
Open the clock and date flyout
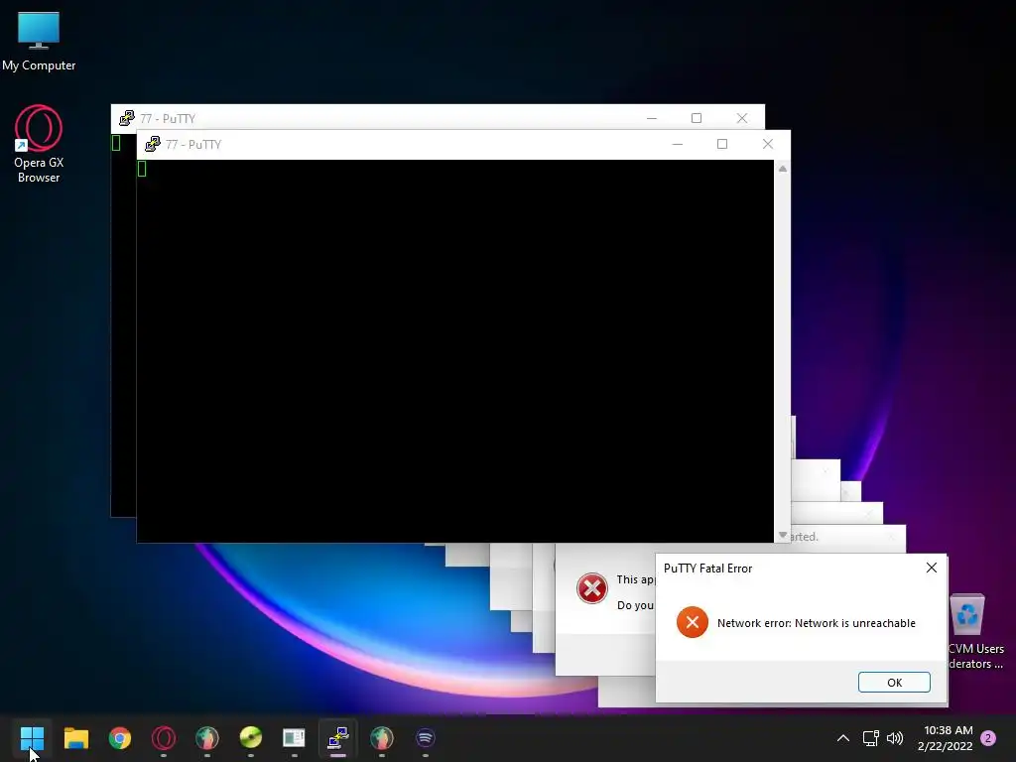(946, 738)
